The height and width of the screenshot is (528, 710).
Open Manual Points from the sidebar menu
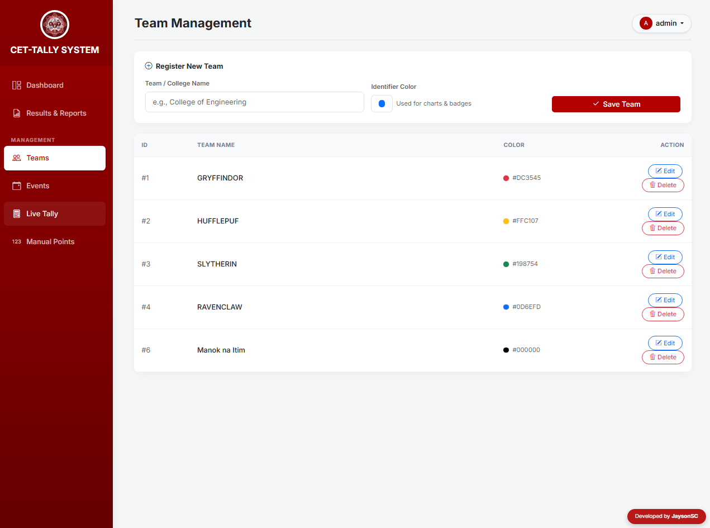pos(50,241)
